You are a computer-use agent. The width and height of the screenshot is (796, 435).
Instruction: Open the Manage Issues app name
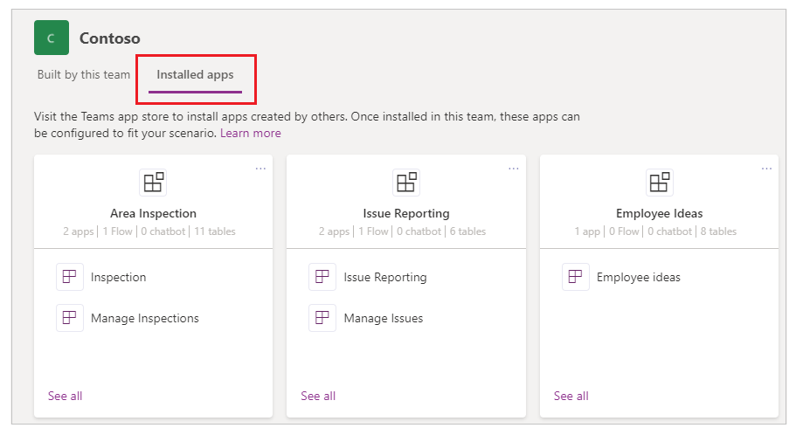pyautogui.click(x=384, y=318)
